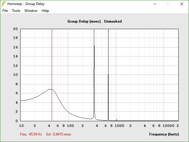Click the Freq : 45,54 Hz readout
This screenshot has width=189, height=142.
(x=31, y=134)
